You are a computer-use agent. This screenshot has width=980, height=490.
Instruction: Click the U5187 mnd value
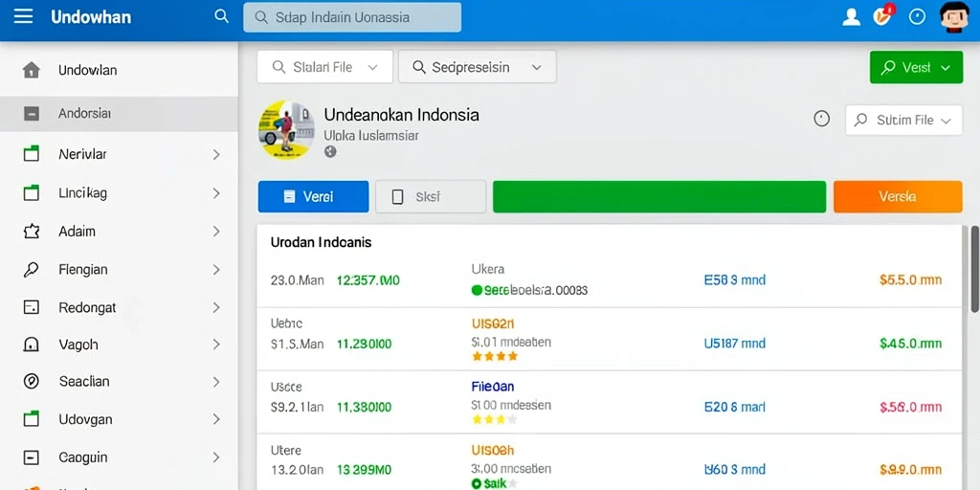(x=734, y=344)
